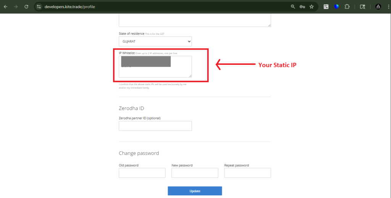391x198 pixels.
Task: Open the saved passwords key icon
Action: tap(302, 6)
